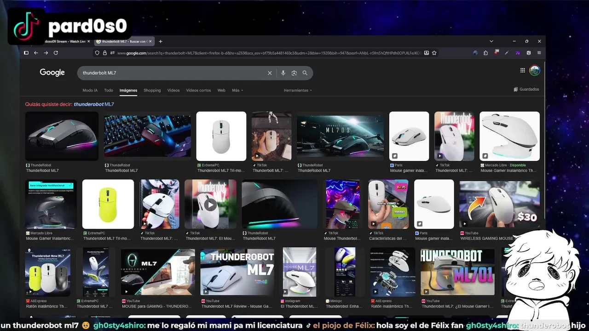Open the Firefox hamburger menu
This screenshot has height=331, width=589.
click(x=539, y=53)
